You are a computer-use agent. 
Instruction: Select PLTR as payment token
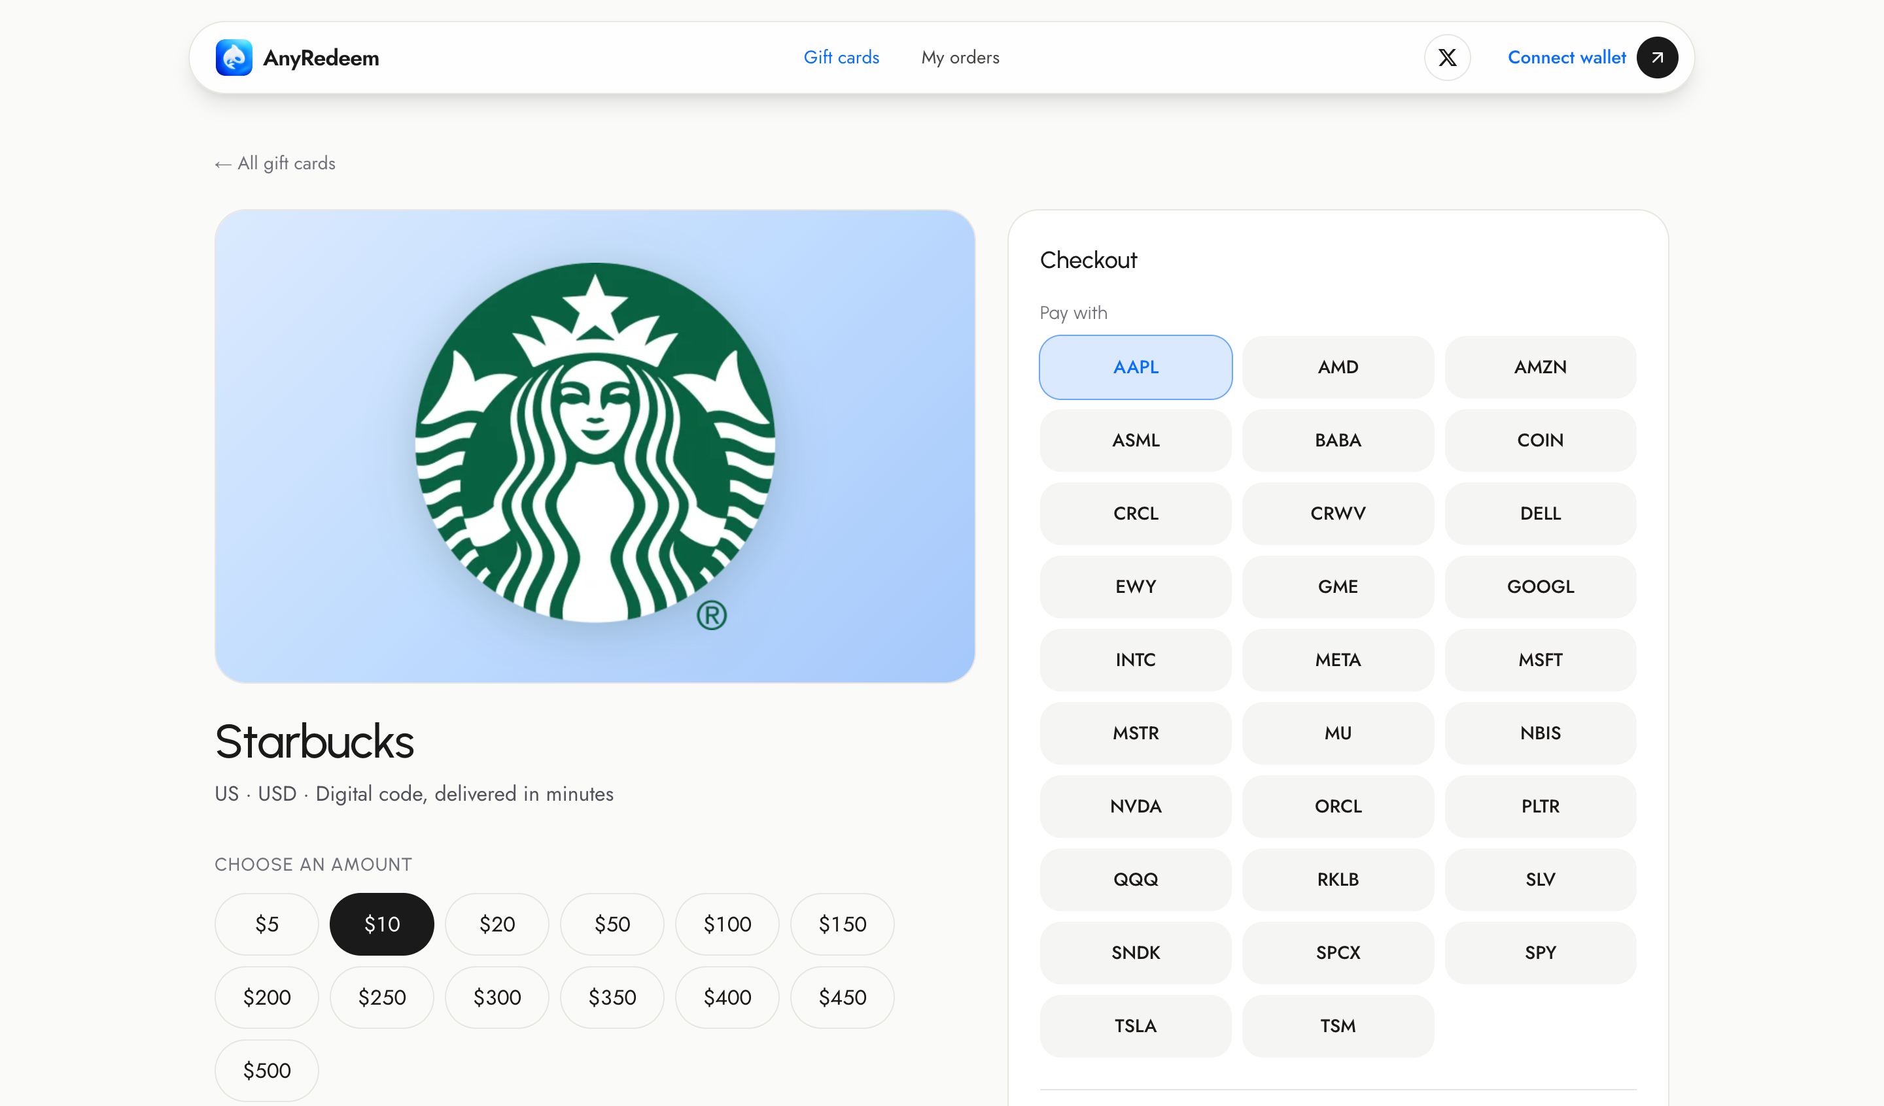[x=1540, y=807]
